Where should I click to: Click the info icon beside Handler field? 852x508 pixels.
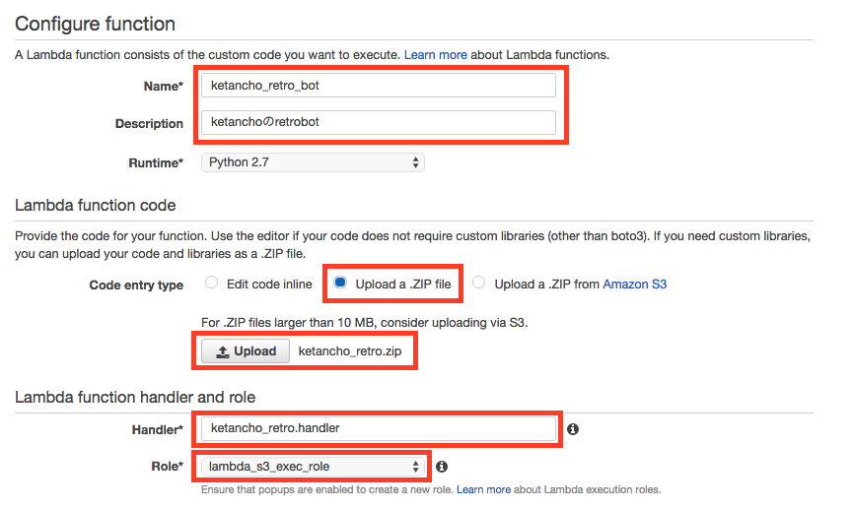573,429
